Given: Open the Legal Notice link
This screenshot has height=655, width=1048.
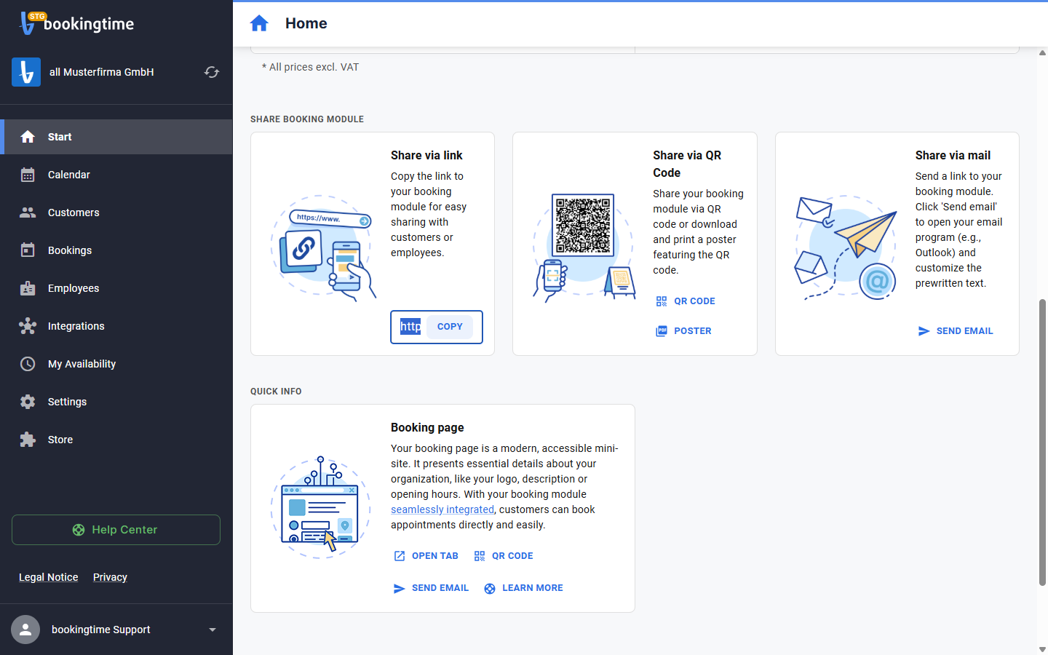Looking at the screenshot, I should tap(49, 577).
